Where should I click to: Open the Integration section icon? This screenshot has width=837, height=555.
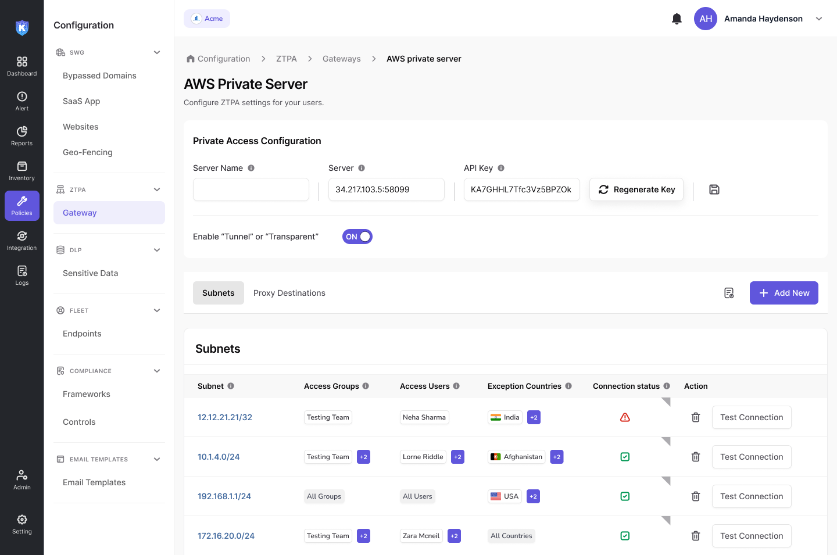coord(22,241)
